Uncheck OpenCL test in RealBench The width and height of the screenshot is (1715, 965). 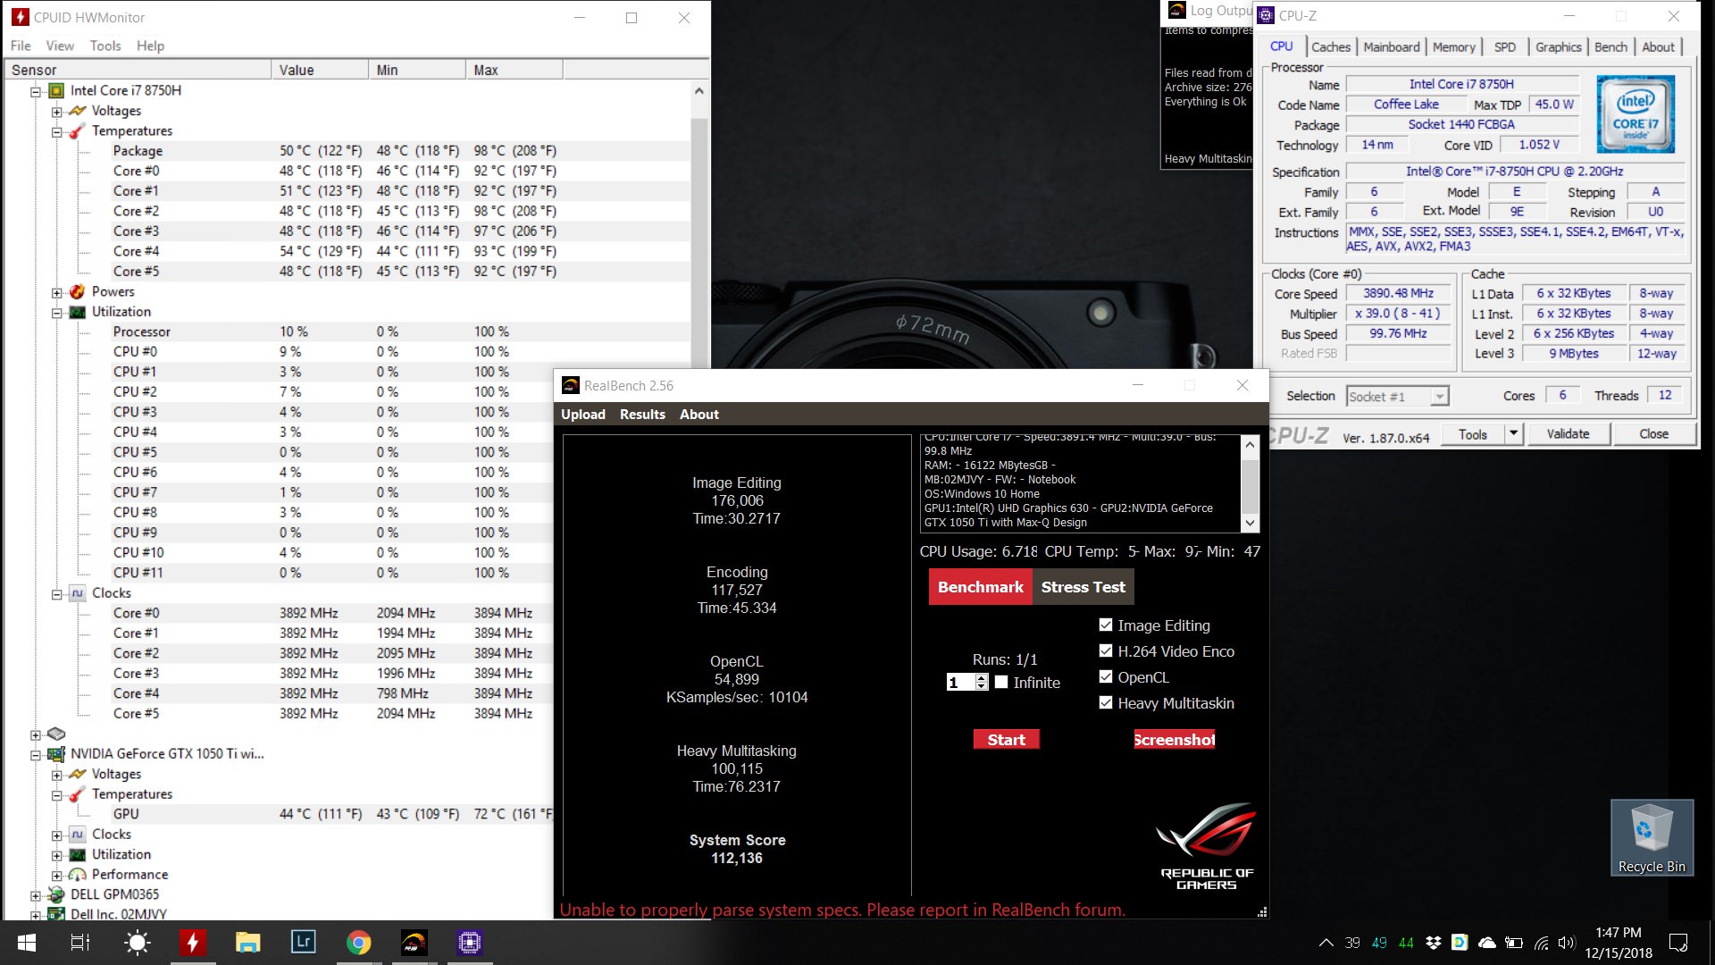click(x=1106, y=677)
